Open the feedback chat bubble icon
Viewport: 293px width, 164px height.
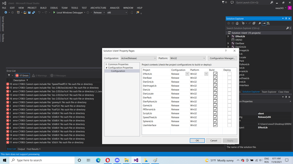[x=232, y=2]
